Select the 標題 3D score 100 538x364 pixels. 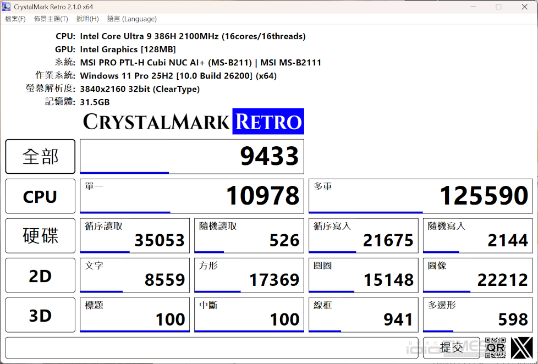pos(135,315)
